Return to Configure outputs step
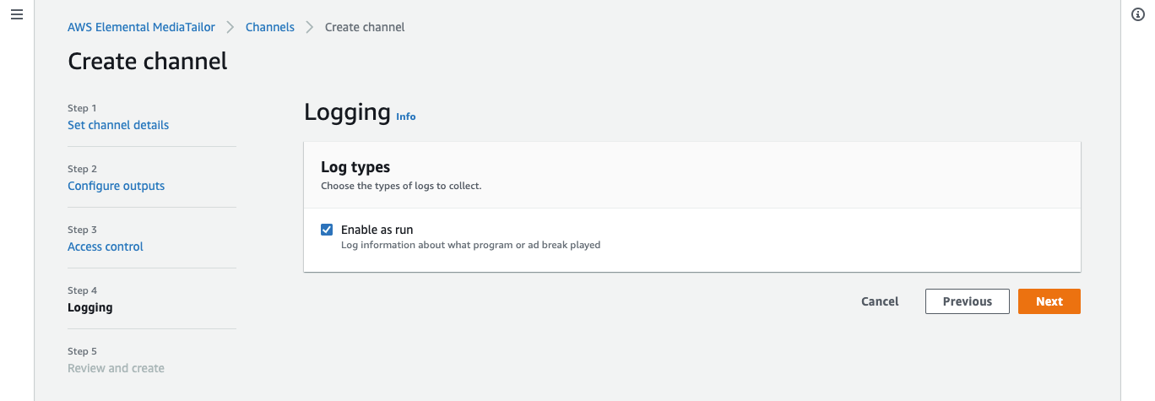This screenshot has height=401, width=1155. (x=117, y=186)
